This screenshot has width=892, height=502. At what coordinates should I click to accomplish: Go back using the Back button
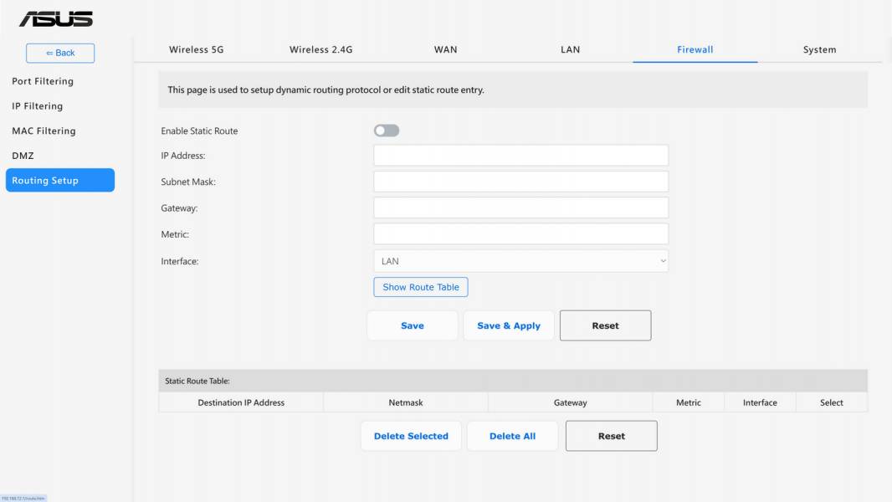point(60,53)
